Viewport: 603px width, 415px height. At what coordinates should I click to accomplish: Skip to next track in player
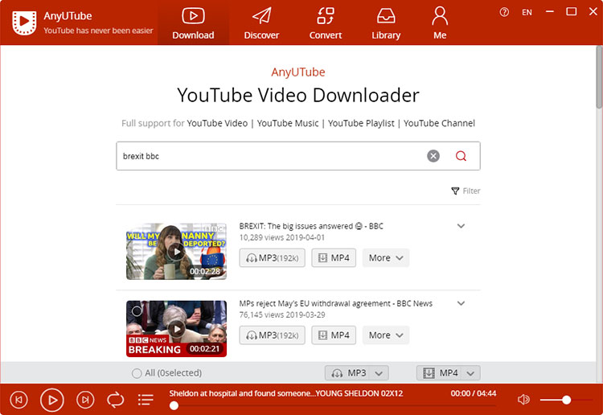coord(85,400)
